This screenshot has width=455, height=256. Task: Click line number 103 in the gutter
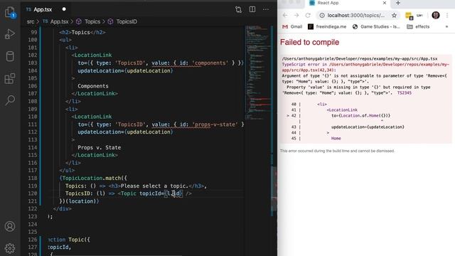tap(33, 63)
